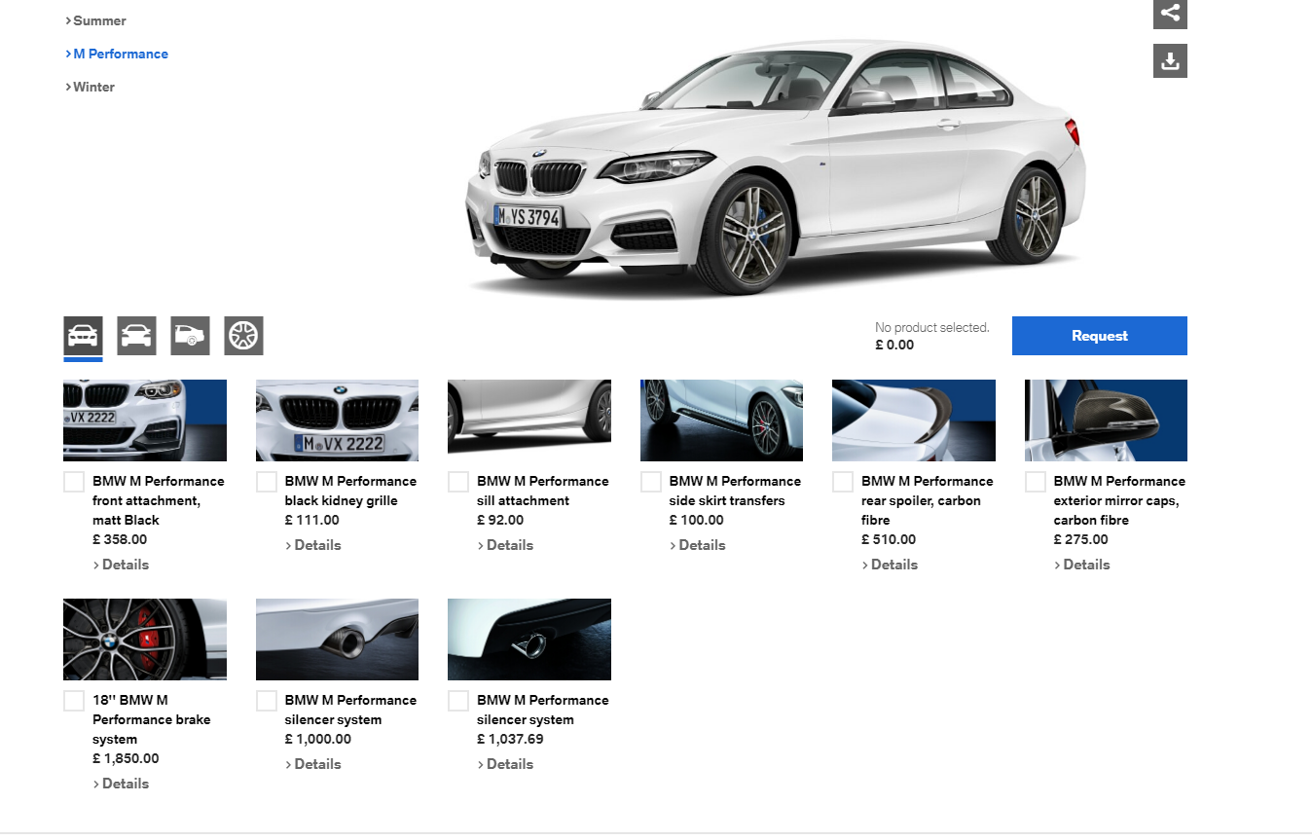Click the 'BMW M Performance black kidney grille' title

350,491
